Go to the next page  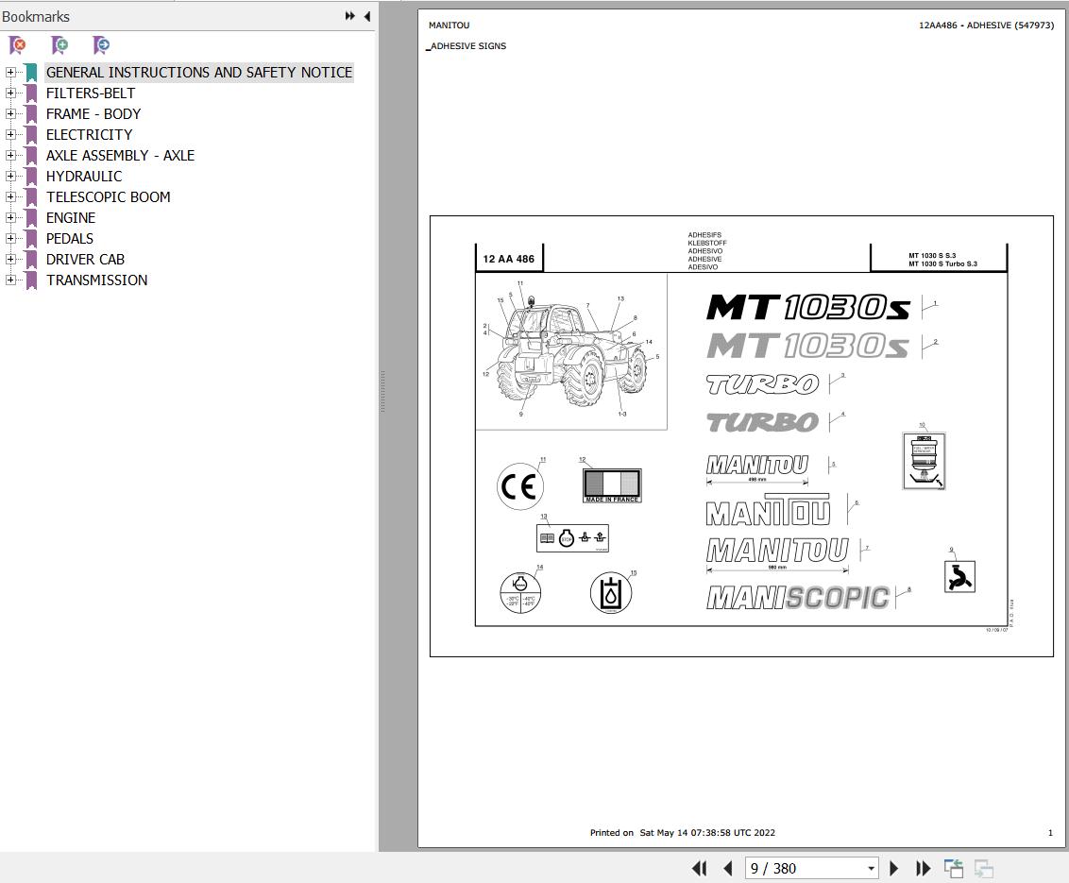893,868
